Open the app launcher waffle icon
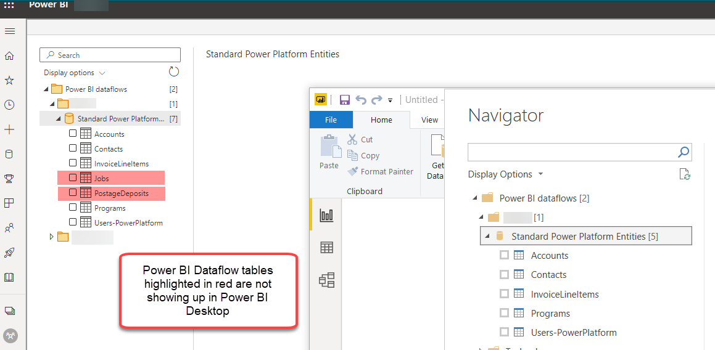The image size is (715, 350). click(9, 6)
